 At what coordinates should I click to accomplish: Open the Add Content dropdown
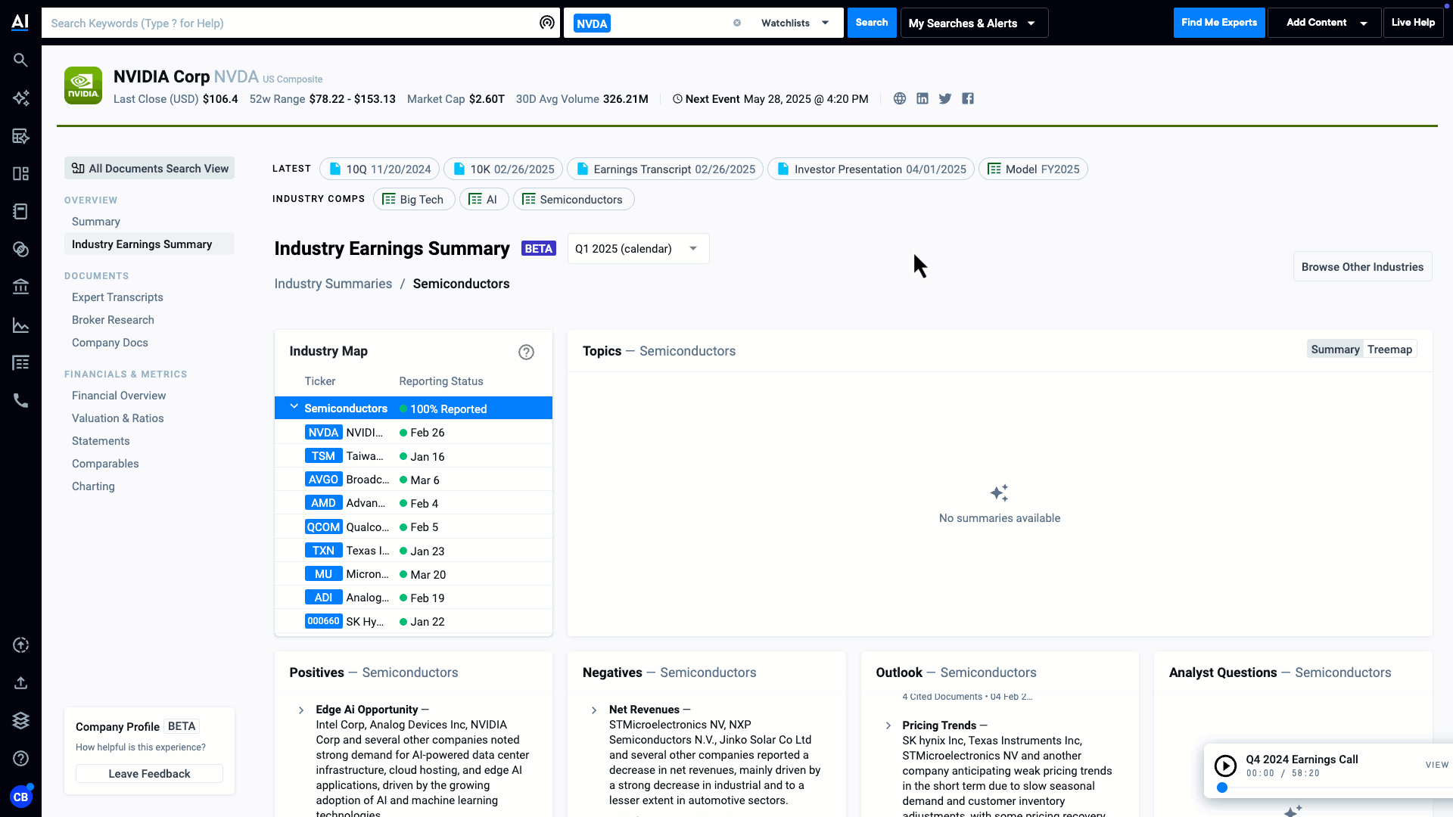(1324, 23)
